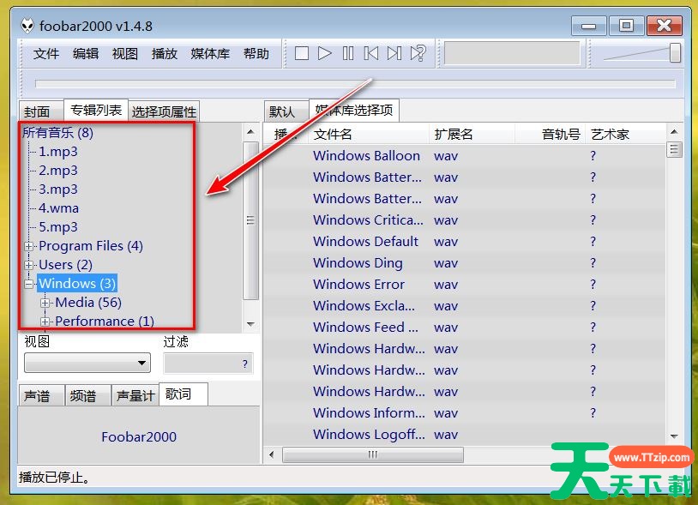Viewport: 698px width, 505px height.
Task: Pause playback using the pause icon
Action: tap(348, 53)
